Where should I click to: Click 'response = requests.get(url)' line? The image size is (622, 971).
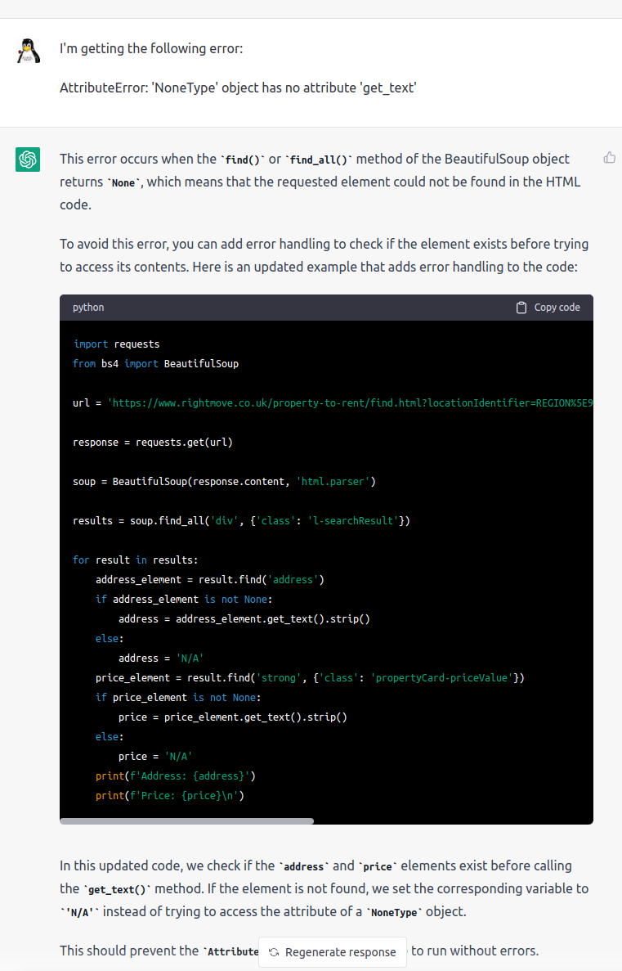click(153, 443)
